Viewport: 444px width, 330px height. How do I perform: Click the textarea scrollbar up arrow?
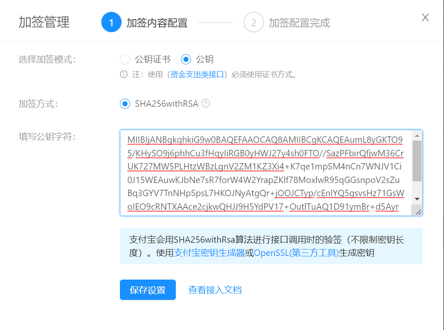(x=417, y=136)
